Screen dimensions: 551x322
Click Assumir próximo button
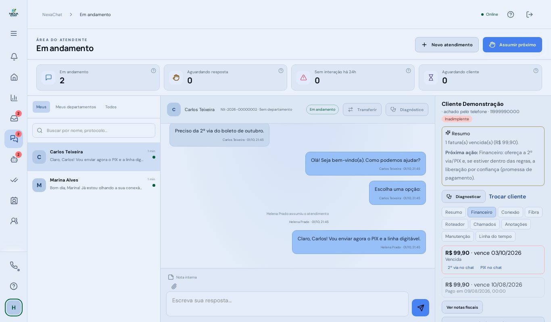[512, 45]
